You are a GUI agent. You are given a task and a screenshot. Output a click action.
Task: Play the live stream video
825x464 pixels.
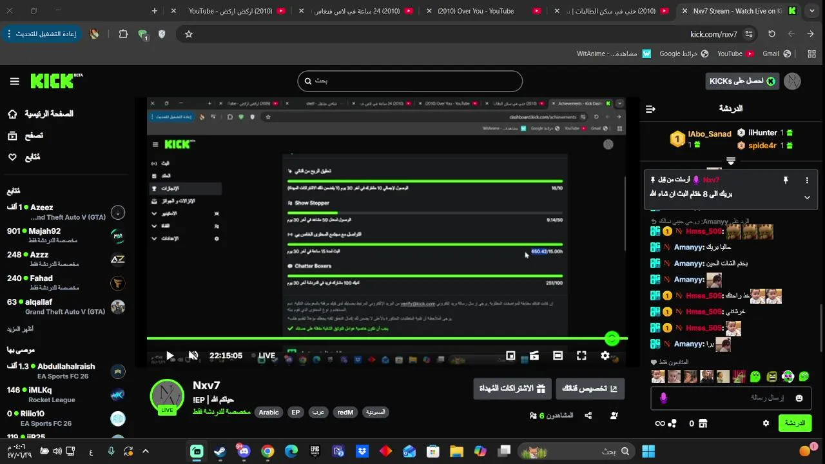pos(170,355)
